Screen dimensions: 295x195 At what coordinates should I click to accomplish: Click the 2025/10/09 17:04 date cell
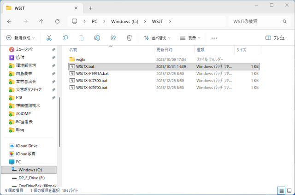tap(171, 59)
